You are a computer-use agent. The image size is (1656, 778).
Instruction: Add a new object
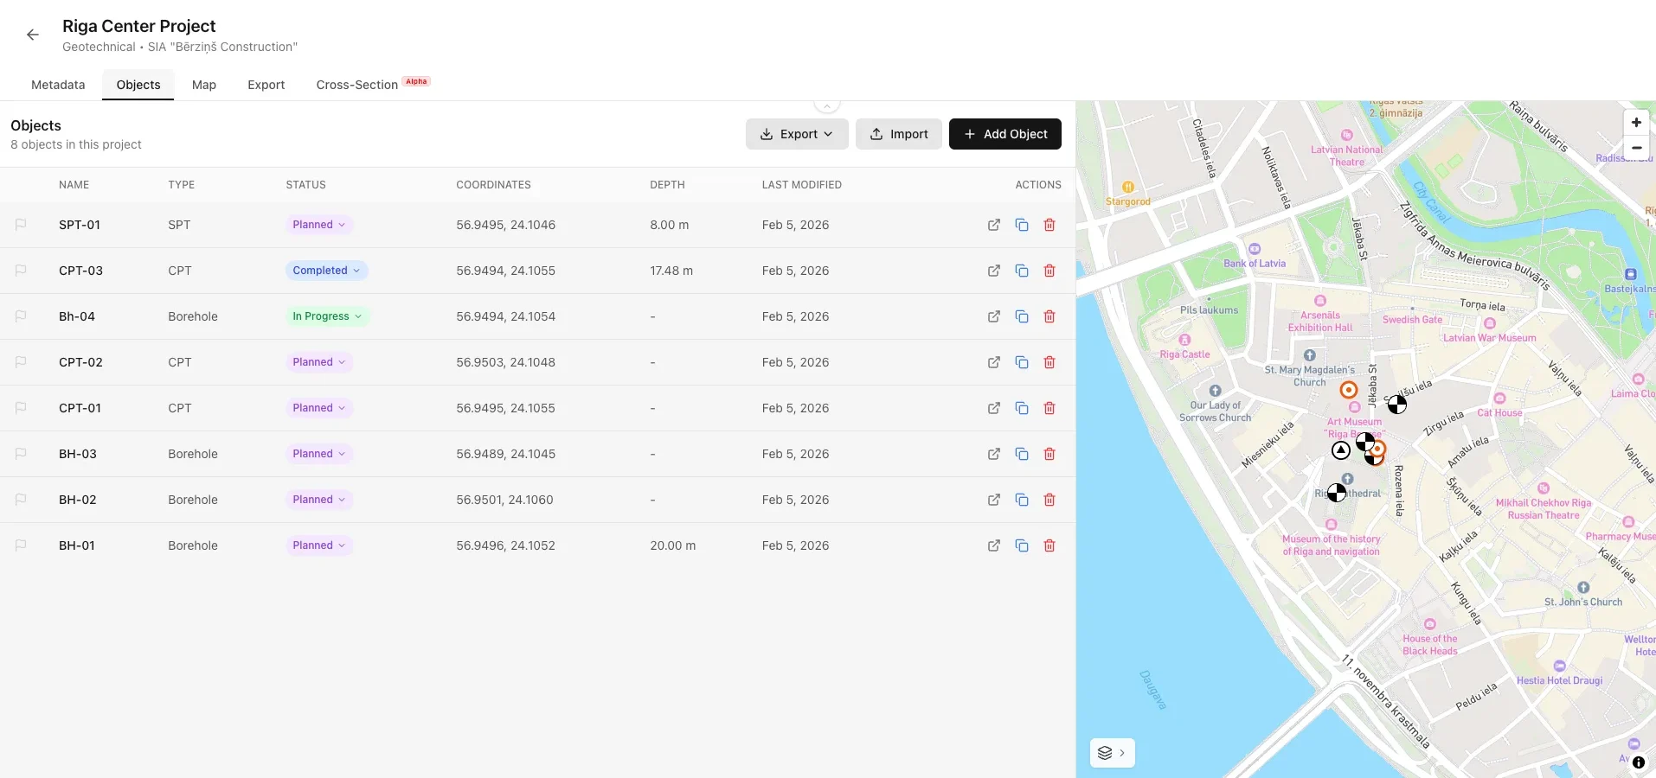pyautogui.click(x=1005, y=134)
